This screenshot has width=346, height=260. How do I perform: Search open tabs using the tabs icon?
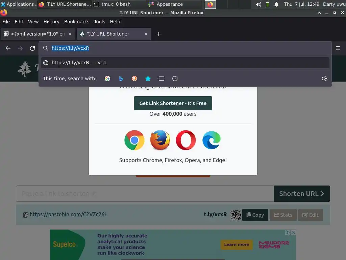pos(162,79)
